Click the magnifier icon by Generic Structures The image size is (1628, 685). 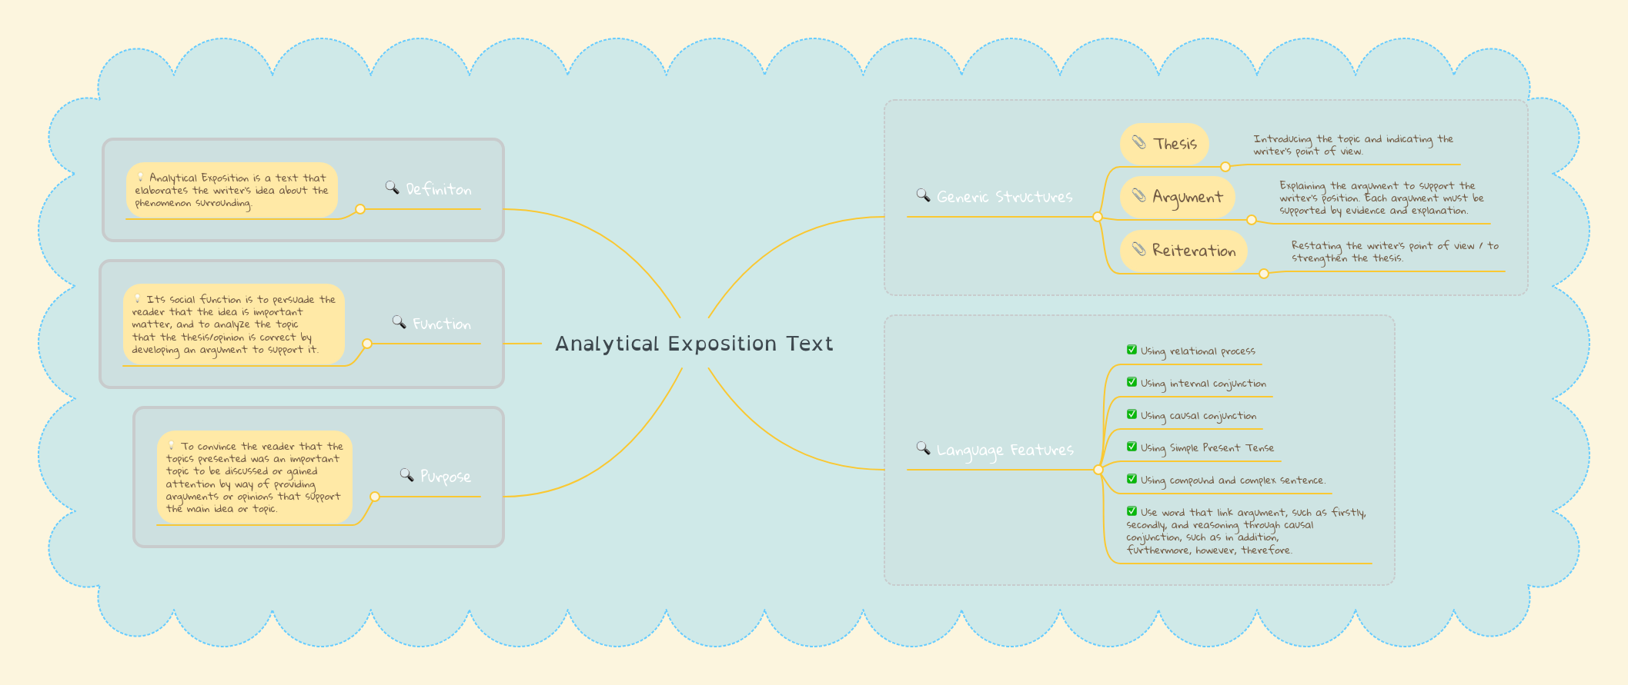923,195
